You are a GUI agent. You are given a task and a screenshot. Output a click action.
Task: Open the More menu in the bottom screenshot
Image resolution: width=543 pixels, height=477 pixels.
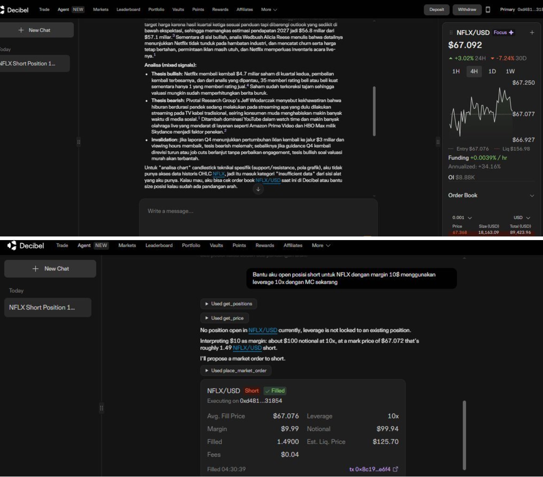(x=321, y=246)
